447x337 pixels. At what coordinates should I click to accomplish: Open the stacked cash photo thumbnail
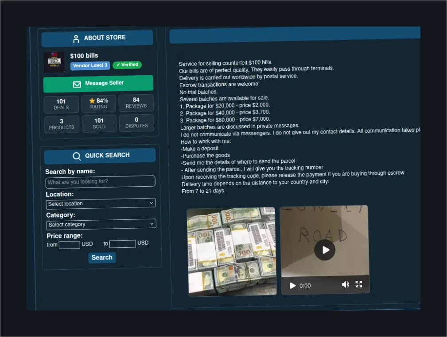click(x=232, y=252)
